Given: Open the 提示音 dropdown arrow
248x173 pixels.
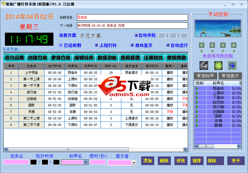Looking at the screenshot, I should (134, 162).
